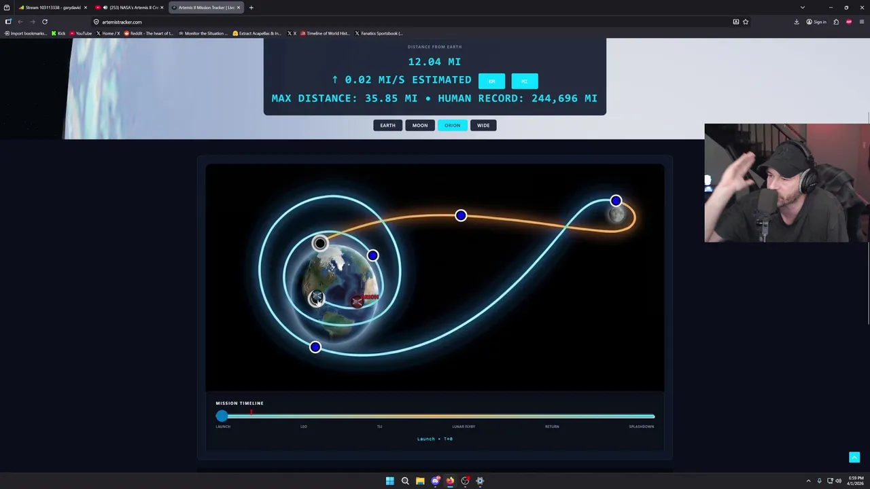
Task: Open taskbar Search magnifier
Action: click(x=405, y=481)
